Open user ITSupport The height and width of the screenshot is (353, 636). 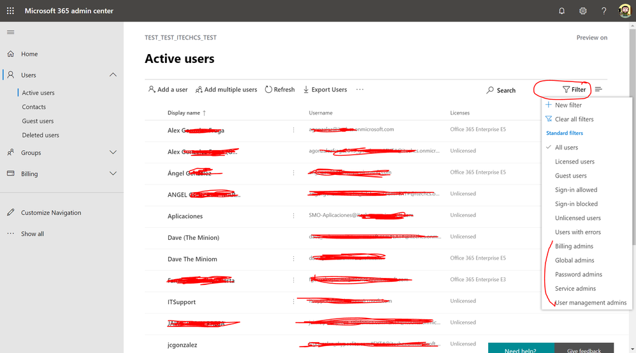click(x=182, y=302)
